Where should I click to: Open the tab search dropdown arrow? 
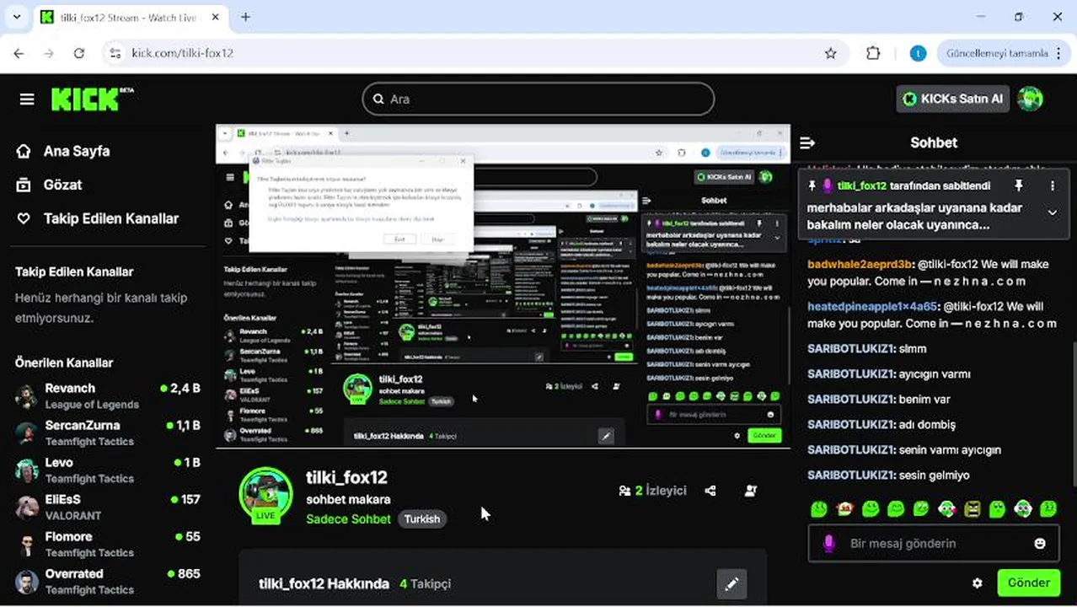point(16,17)
